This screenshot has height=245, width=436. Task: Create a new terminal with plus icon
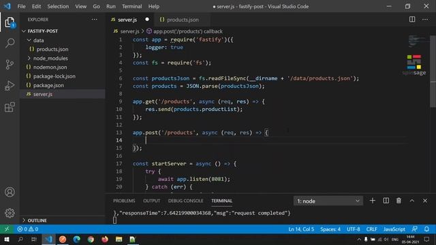[373, 201]
